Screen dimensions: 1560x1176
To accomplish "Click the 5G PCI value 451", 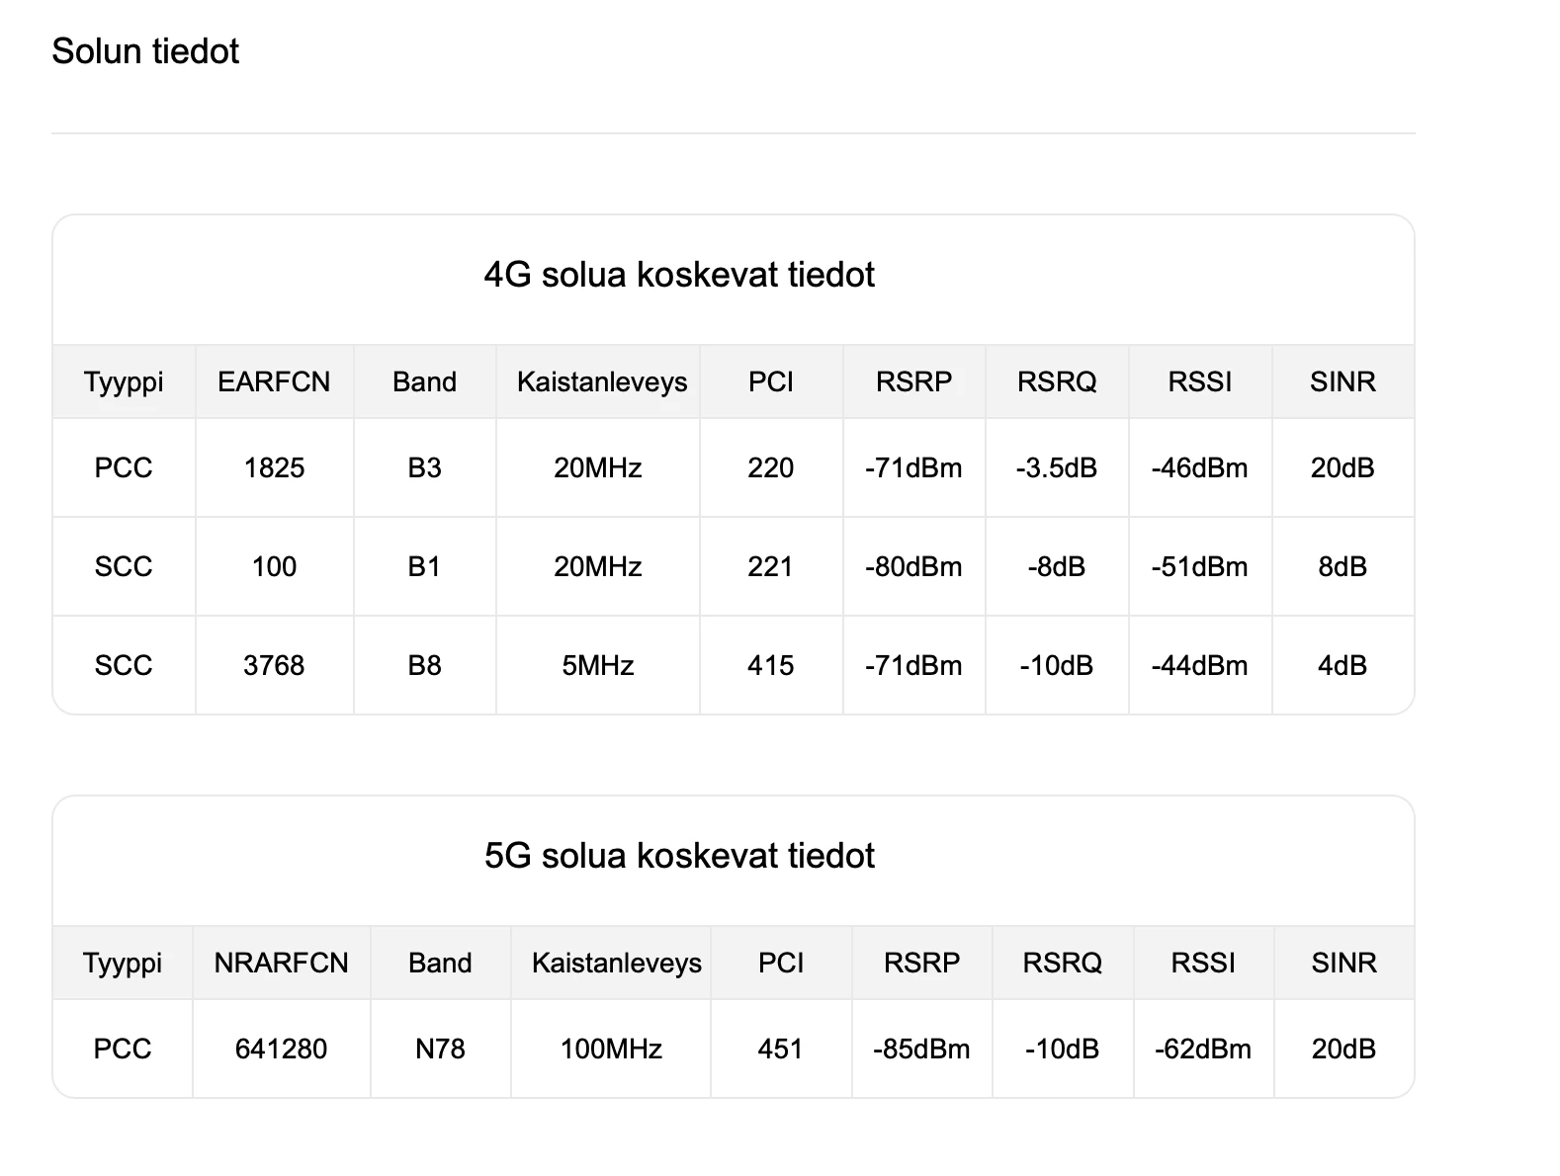I will [780, 1049].
